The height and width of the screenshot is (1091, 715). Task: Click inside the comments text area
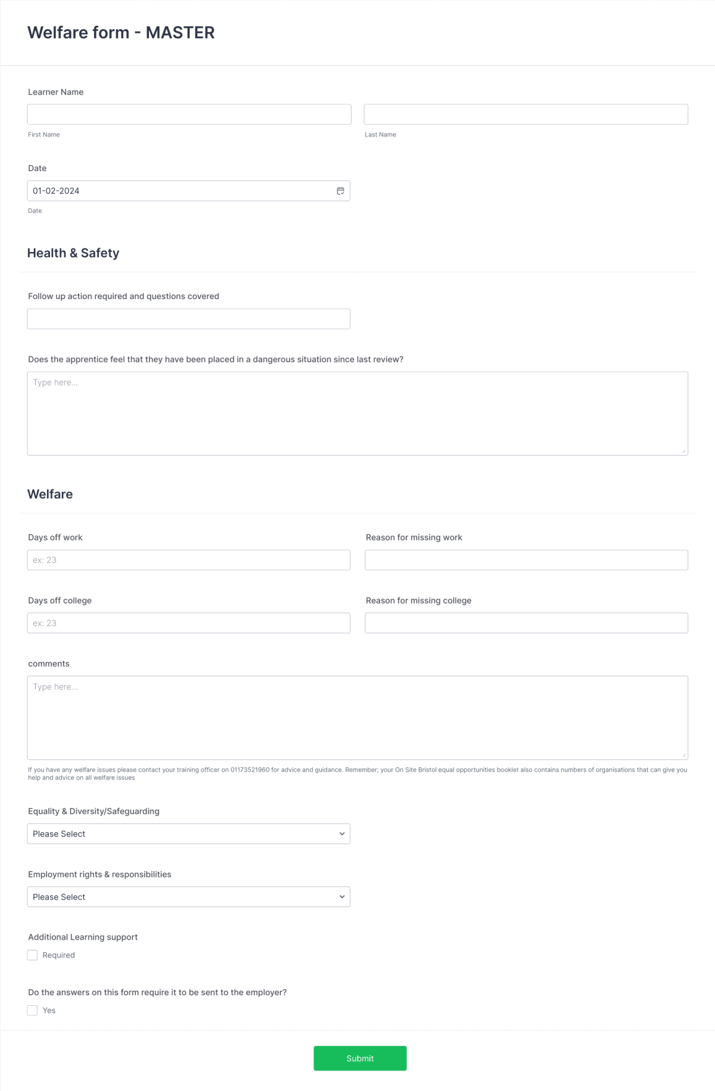357,715
